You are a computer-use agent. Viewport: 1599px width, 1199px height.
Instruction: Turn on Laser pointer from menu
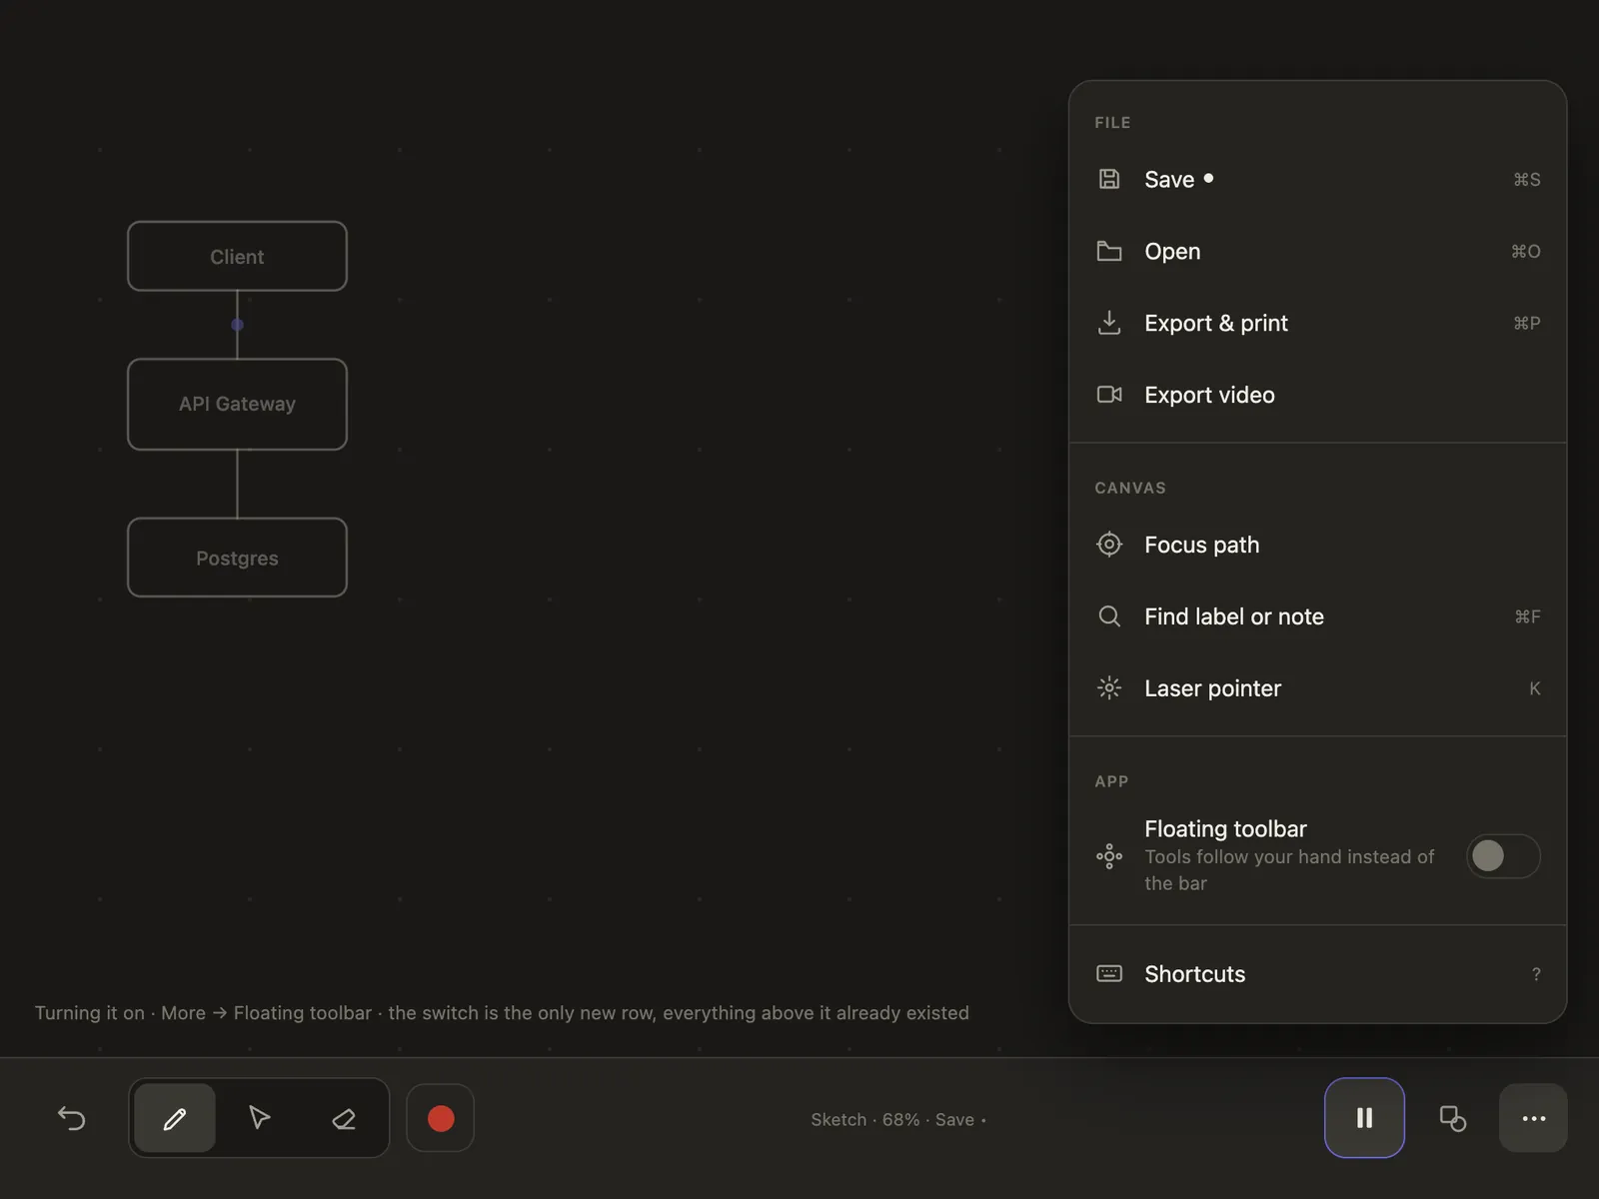point(1317,688)
